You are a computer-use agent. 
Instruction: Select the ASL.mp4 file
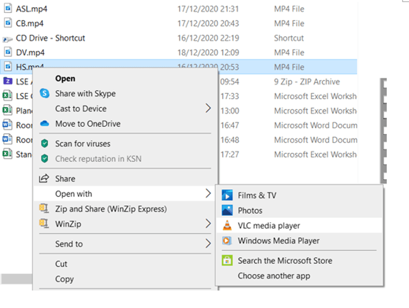coord(30,9)
